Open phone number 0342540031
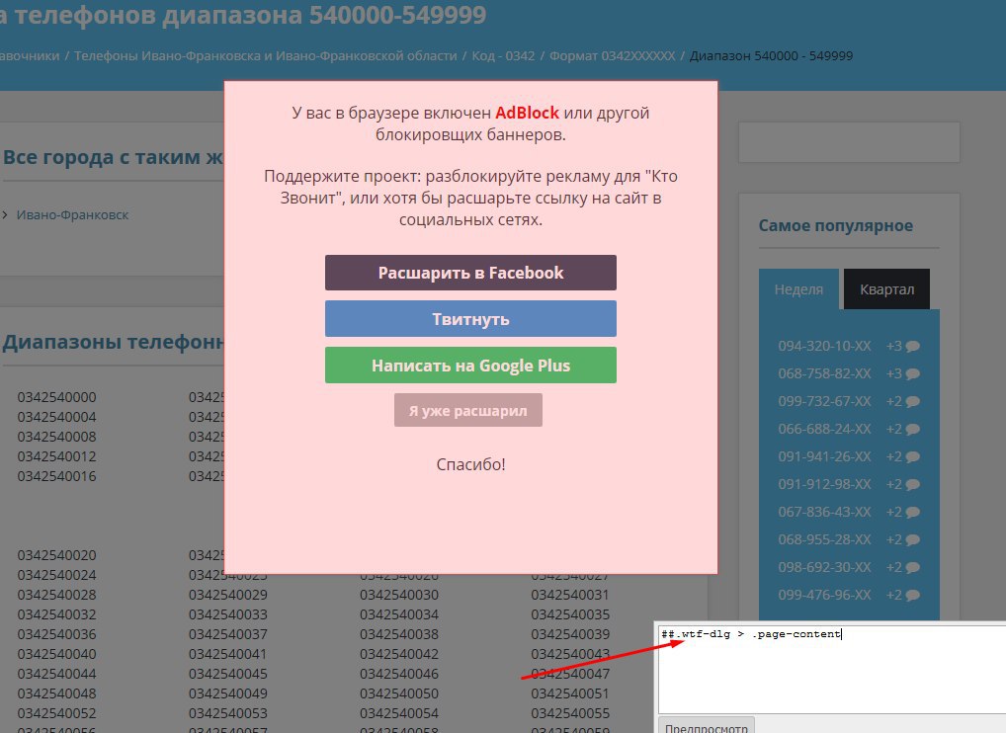 pos(570,595)
